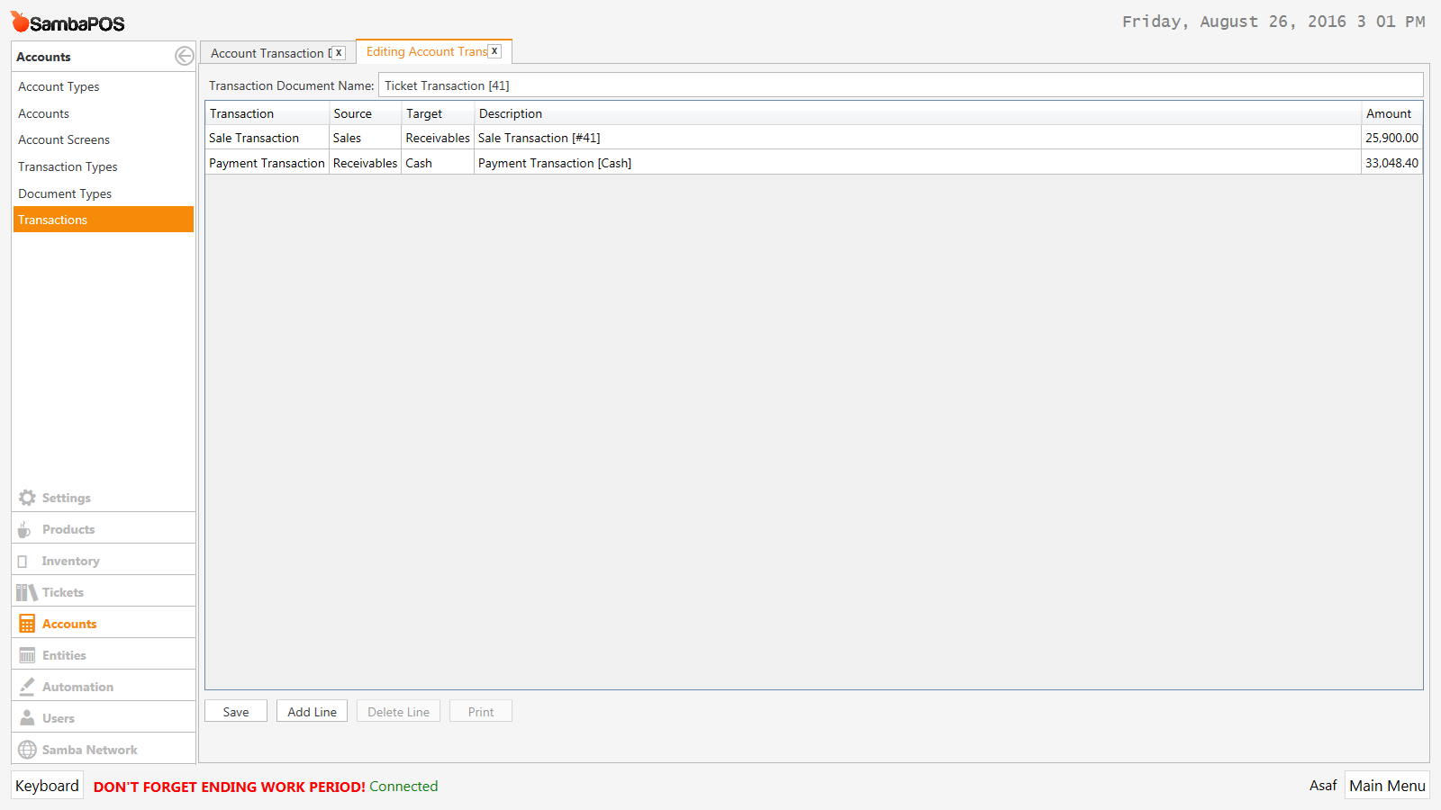Click the Samba Network globe icon
1441x810 pixels.
pos(27,750)
